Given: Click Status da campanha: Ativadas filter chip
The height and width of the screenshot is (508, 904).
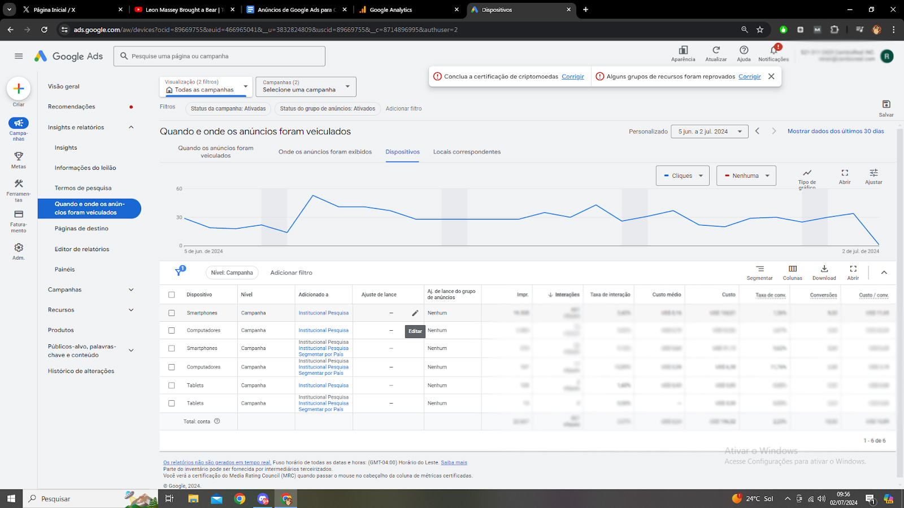Looking at the screenshot, I should (x=228, y=108).
